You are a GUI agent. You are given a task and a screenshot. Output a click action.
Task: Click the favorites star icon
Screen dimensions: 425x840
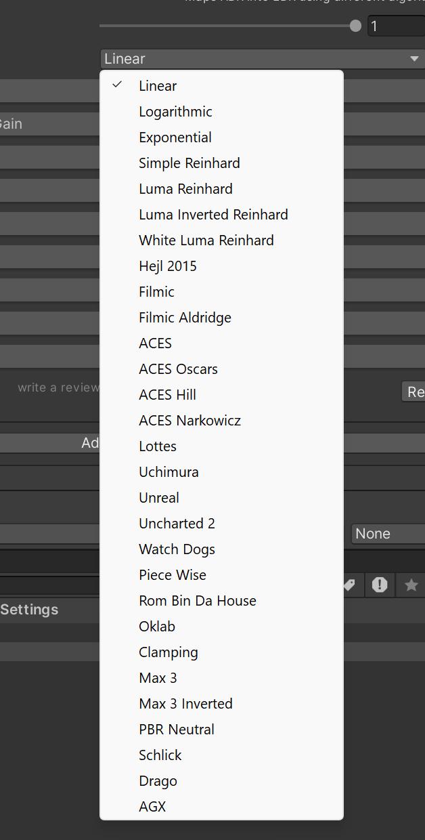coord(411,585)
